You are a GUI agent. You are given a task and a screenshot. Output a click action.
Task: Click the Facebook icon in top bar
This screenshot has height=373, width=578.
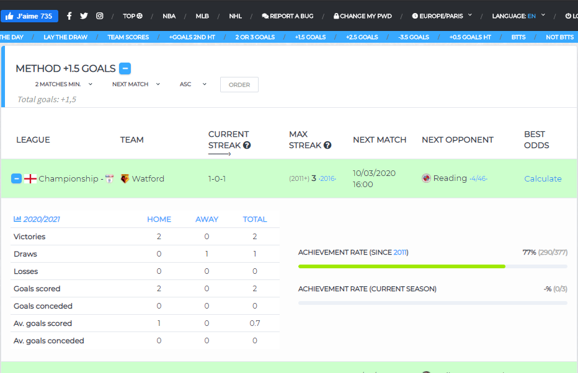[69, 16]
